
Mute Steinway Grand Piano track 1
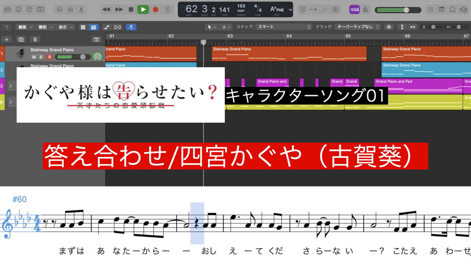click(34, 57)
